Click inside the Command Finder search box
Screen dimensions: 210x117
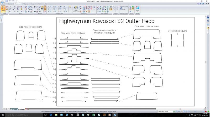[x=165, y=111]
